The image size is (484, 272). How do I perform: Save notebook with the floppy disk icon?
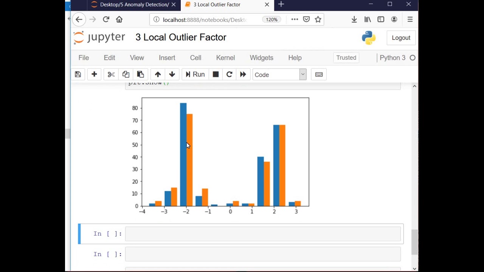(x=78, y=74)
